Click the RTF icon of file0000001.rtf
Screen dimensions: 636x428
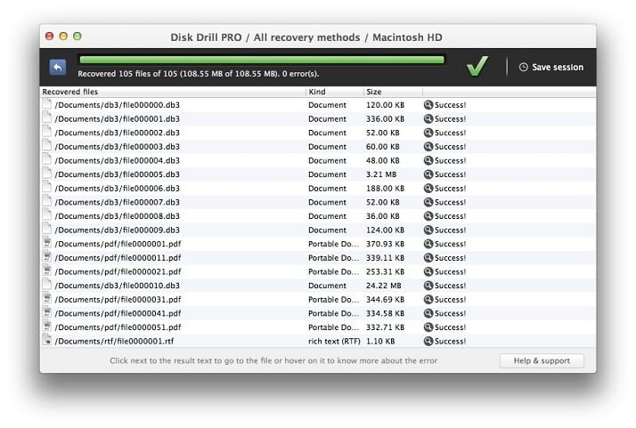(x=47, y=341)
